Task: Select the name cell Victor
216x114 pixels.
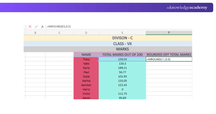Action: [86, 93]
